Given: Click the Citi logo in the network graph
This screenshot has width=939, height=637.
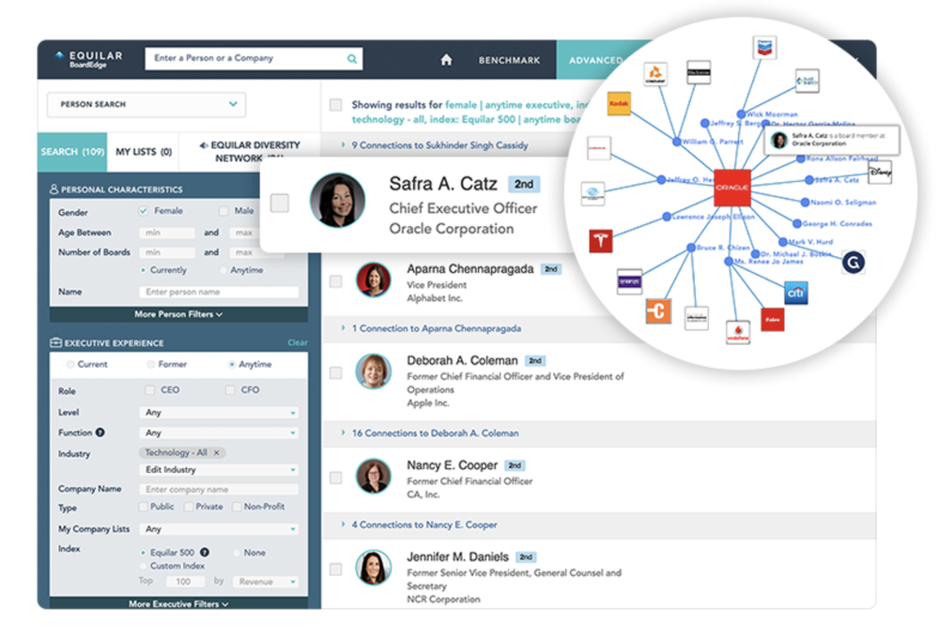Looking at the screenshot, I should pyautogui.click(x=795, y=292).
